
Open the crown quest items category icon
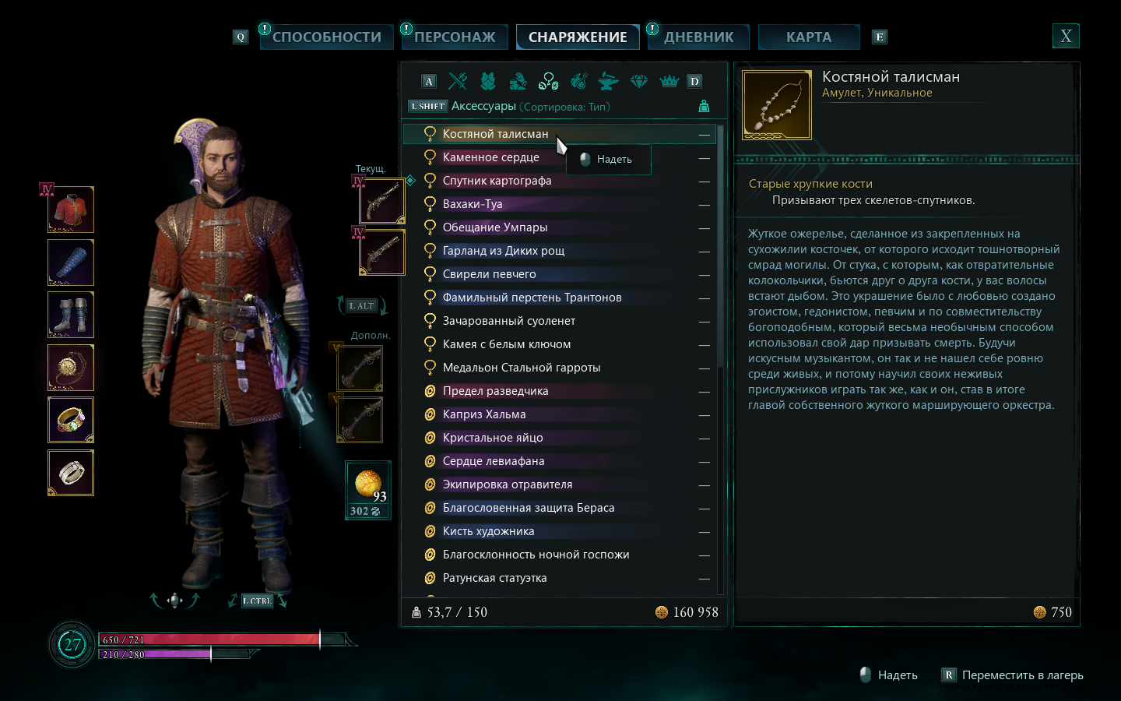[x=669, y=81]
